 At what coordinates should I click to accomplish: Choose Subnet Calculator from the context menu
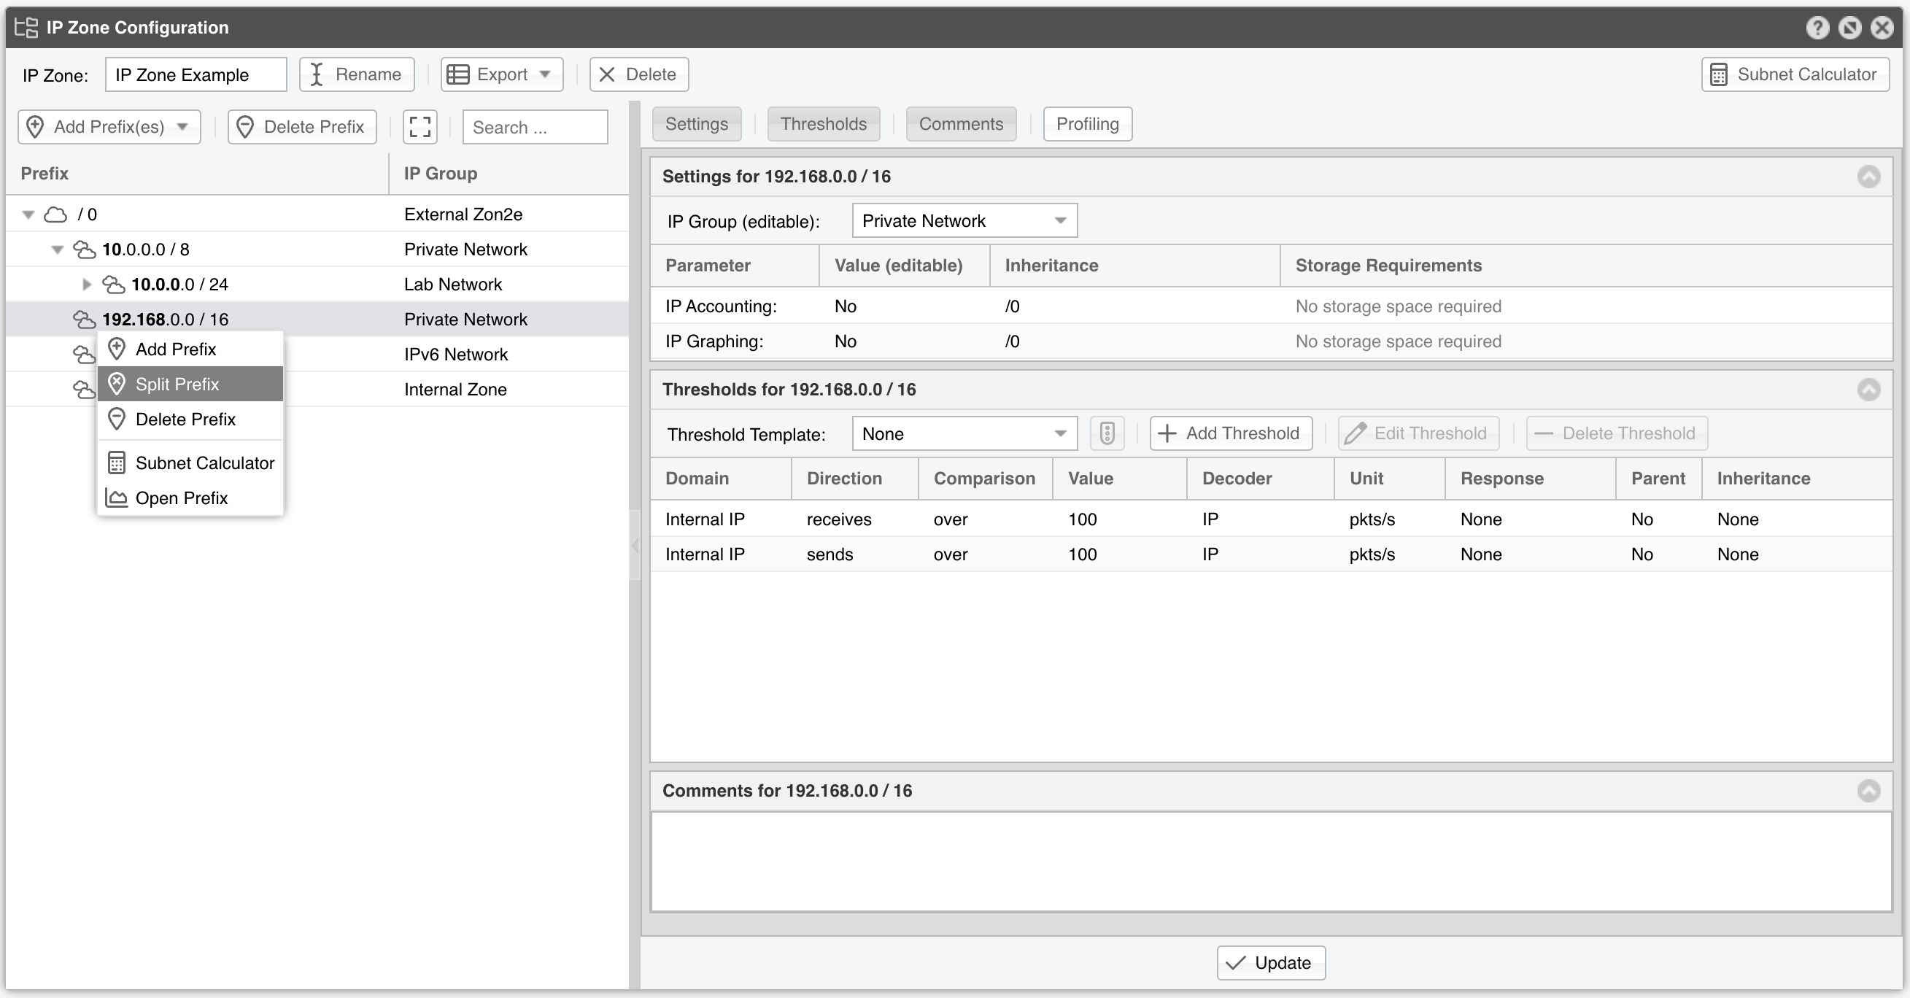(x=190, y=463)
